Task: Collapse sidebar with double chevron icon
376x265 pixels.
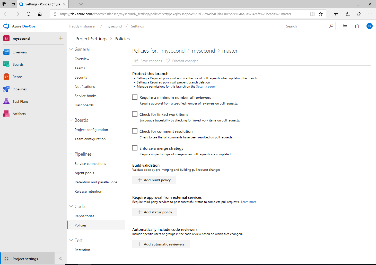Action: tap(61, 259)
